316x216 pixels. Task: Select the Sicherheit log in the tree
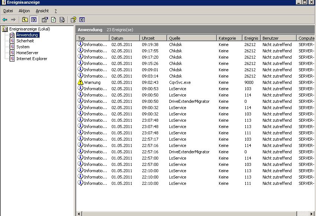[x=25, y=41]
